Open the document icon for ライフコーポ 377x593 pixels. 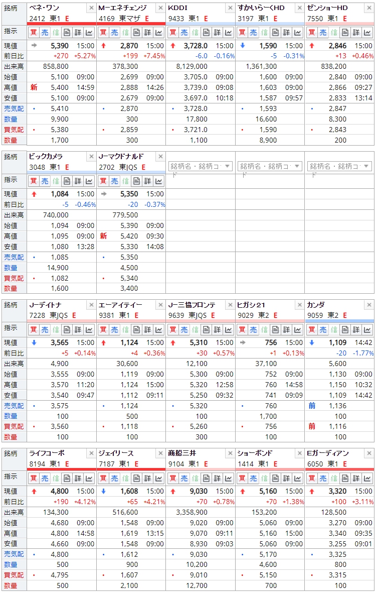pyautogui.click(x=67, y=479)
